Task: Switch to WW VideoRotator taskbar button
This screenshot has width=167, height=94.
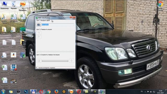Action: click(x=102, y=92)
